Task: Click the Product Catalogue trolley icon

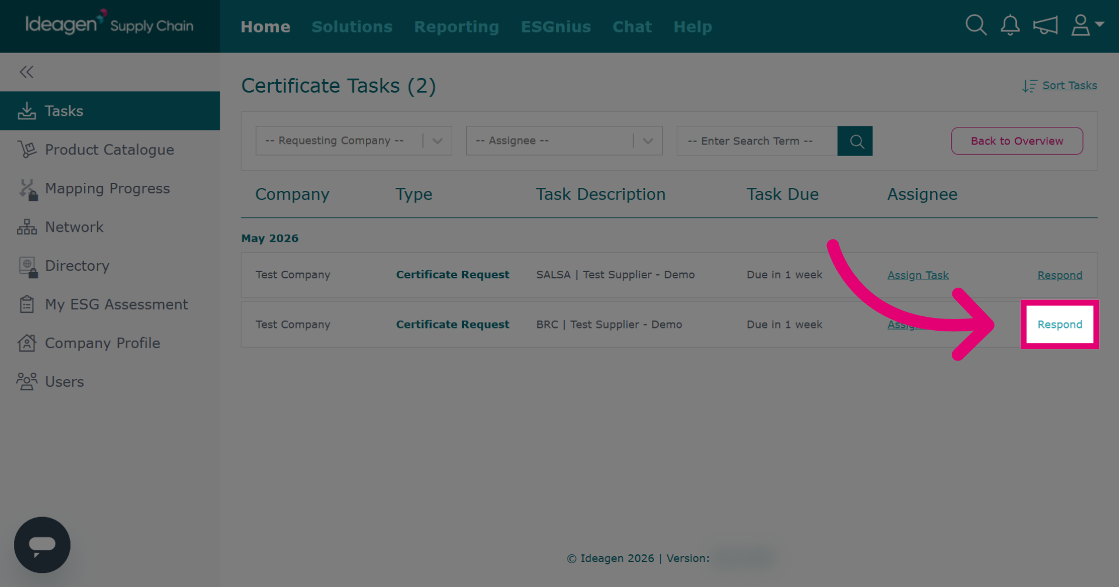Action: [27, 150]
